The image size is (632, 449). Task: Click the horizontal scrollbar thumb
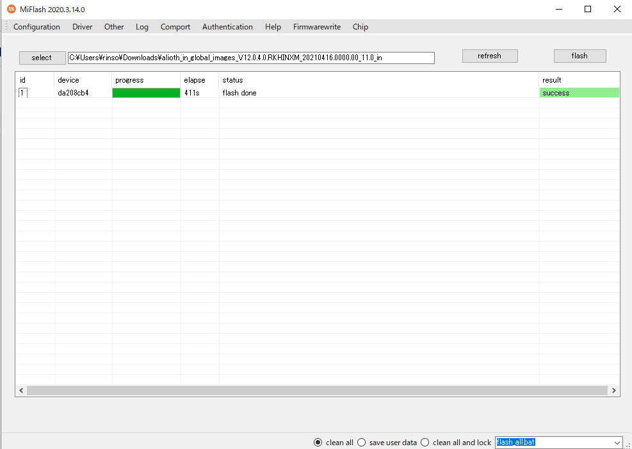click(x=317, y=390)
